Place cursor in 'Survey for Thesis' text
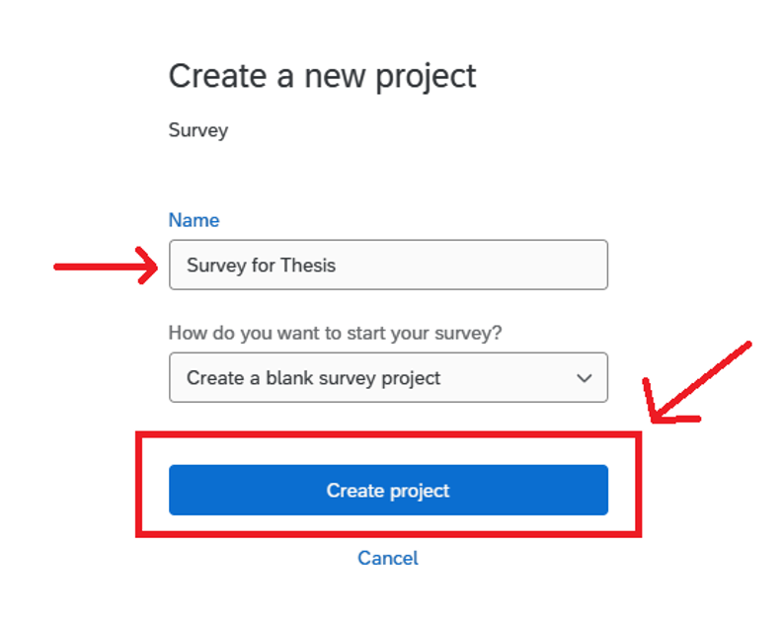 (261, 265)
